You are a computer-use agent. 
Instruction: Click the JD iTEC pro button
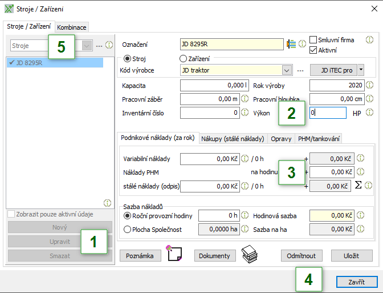(x=333, y=70)
